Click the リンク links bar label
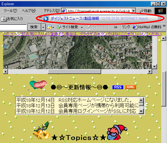The image size is (167, 143). click(x=126, y=27)
